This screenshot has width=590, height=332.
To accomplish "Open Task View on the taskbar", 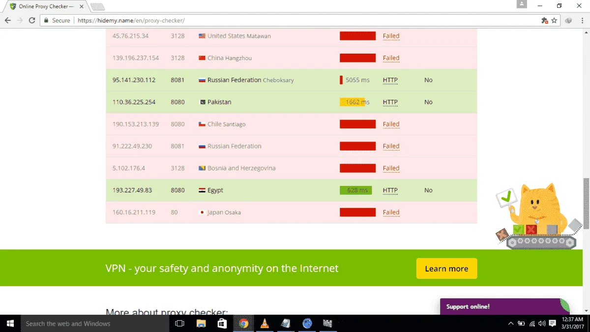I will pyautogui.click(x=179, y=324).
